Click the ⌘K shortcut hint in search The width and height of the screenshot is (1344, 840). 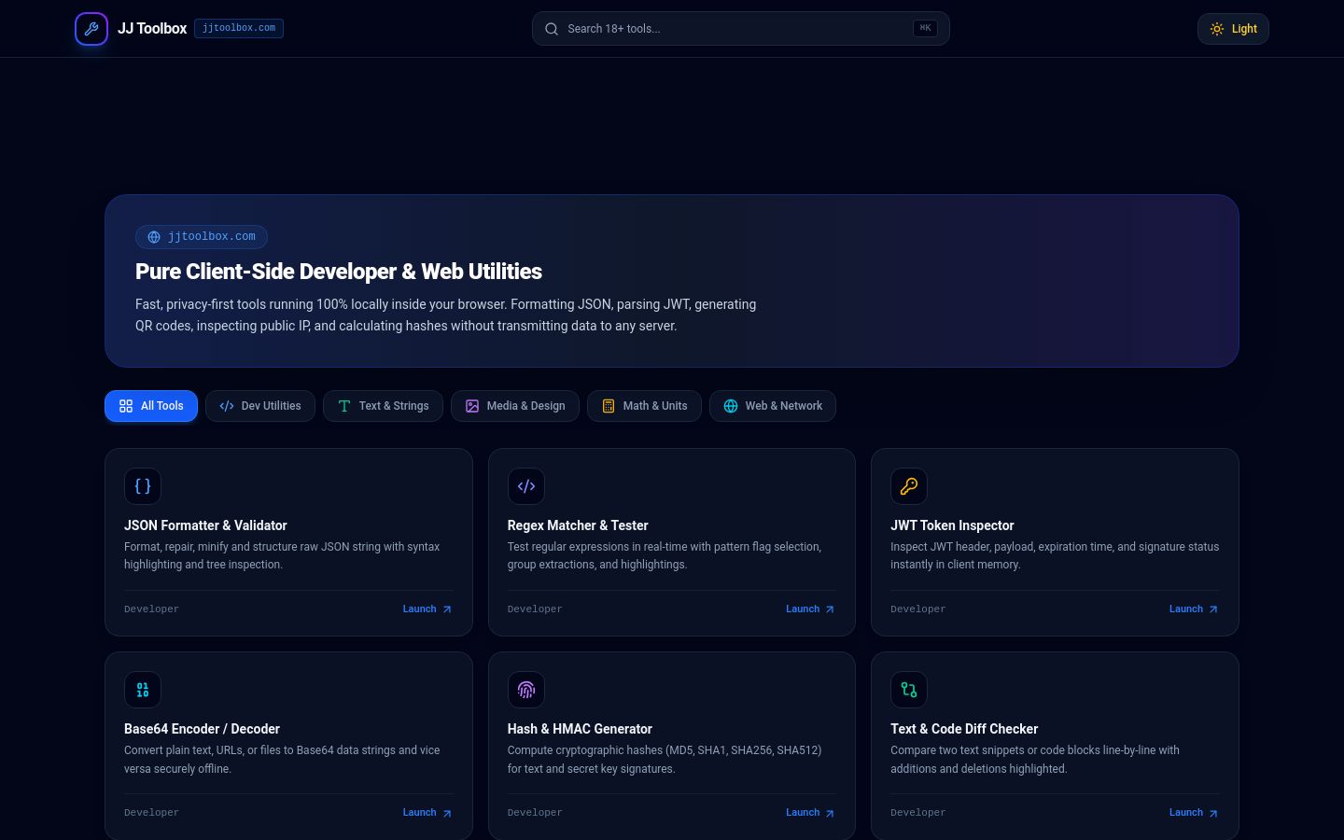coord(925,28)
